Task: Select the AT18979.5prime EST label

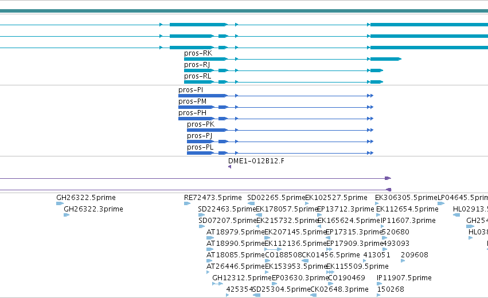Action: click(x=235, y=232)
